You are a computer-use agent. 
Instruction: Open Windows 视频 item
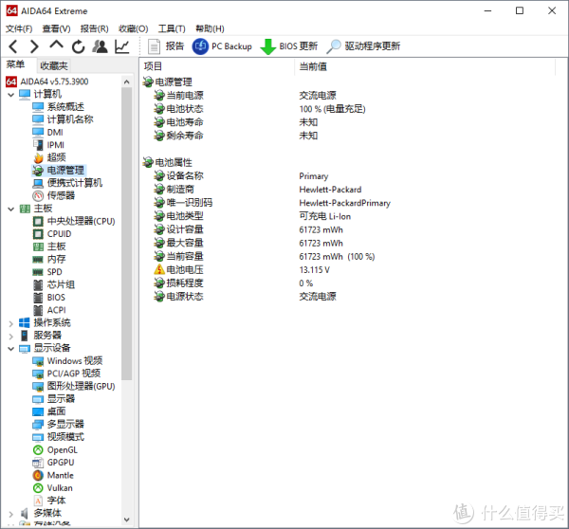[x=67, y=360]
